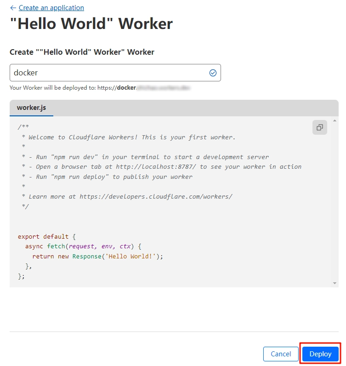This screenshot has height=366, width=346.
Task: Click the code panel scroll-up arrow
Action: 335,120
